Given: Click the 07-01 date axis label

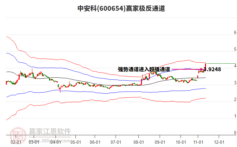Looking at the screenshot, I should pyautogui.click(x=116, y=142).
